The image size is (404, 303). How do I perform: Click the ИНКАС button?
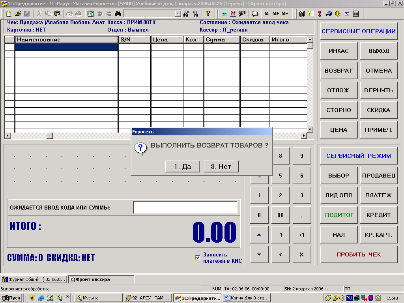(x=339, y=51)
